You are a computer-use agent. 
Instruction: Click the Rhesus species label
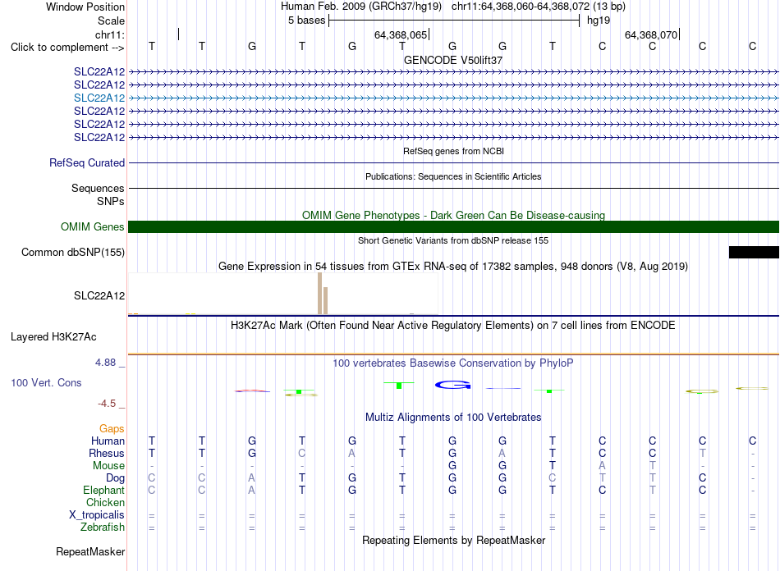(107, 453)
